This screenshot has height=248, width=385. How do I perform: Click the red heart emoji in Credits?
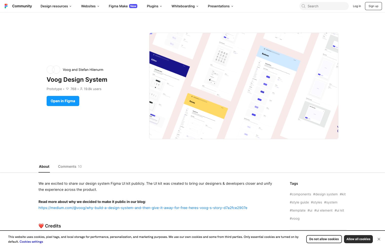tap(41, 226)
